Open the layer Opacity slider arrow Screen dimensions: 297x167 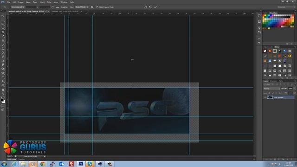tap(294, 89)
